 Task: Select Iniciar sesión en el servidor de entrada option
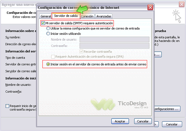[x=48, y=64]
